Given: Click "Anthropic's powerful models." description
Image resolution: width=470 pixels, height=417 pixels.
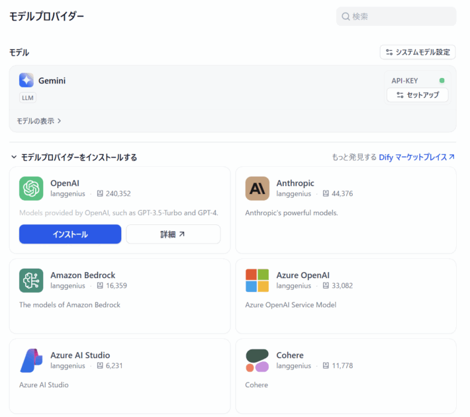Looking at the screenshot, I should pos(291,213).
